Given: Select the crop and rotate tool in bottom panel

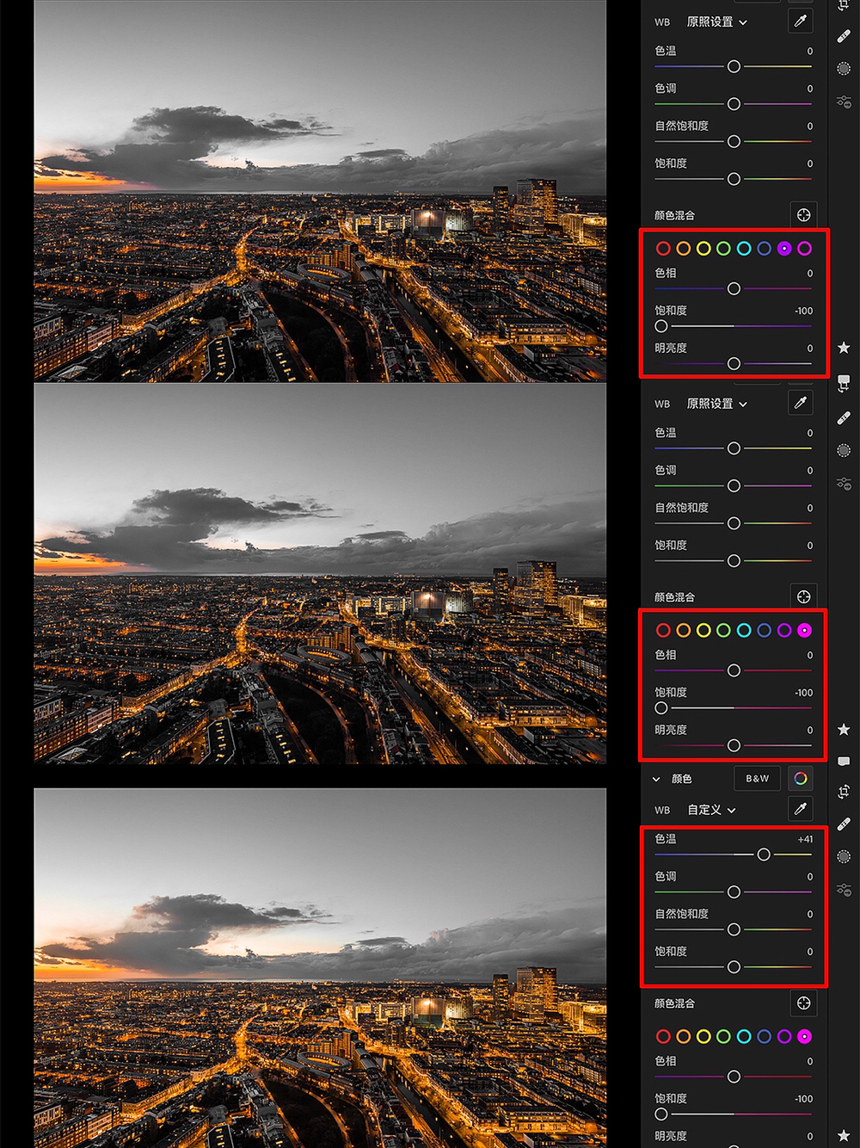Looking at the screenshot, I should click(x=844, y=792).
